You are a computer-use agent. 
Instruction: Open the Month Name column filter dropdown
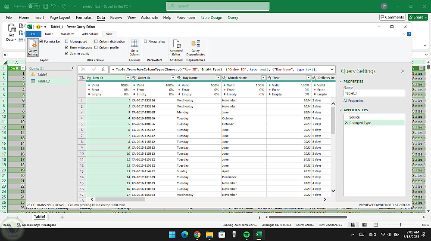click(x=263, y=78)
